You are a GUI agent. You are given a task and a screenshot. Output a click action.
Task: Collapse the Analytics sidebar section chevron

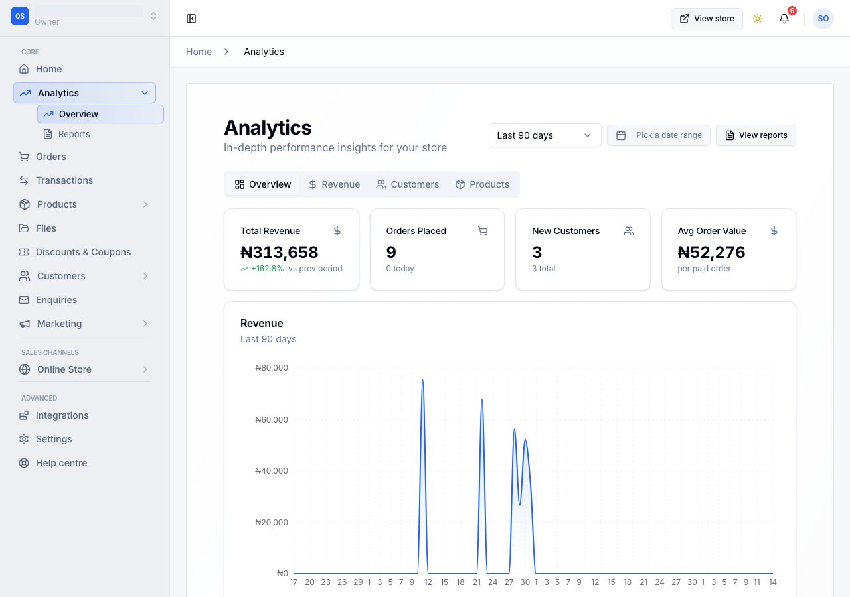point(145,93)
